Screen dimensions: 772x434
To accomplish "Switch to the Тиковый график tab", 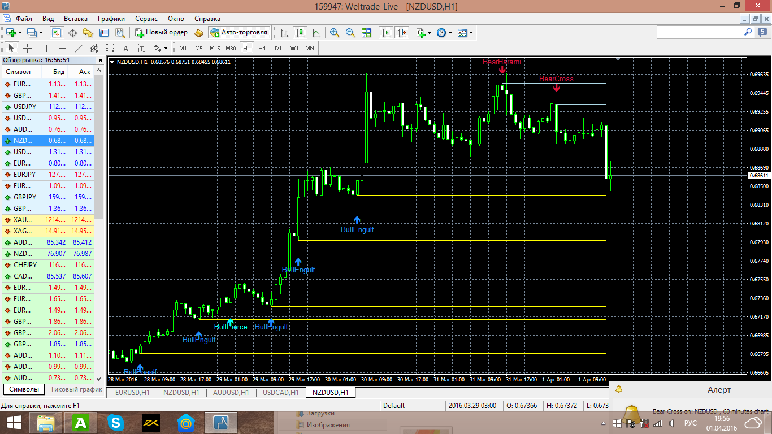I will [76, 389].
